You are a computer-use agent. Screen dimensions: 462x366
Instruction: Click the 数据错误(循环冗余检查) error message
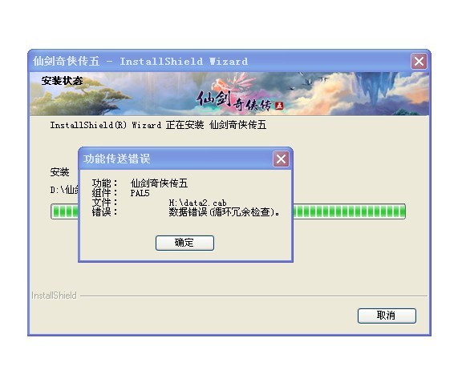tap(224, 212)
